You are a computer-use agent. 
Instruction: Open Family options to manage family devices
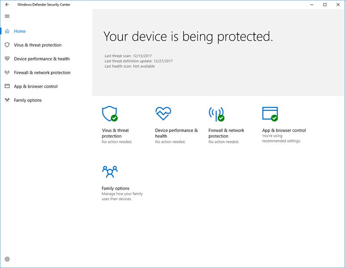tap(115, 188)
